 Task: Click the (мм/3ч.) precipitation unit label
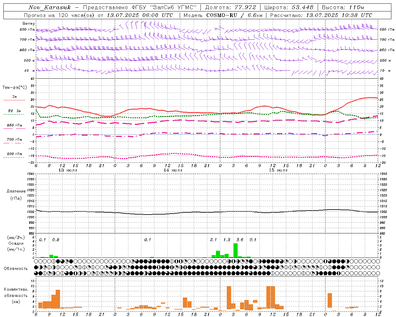16,237
